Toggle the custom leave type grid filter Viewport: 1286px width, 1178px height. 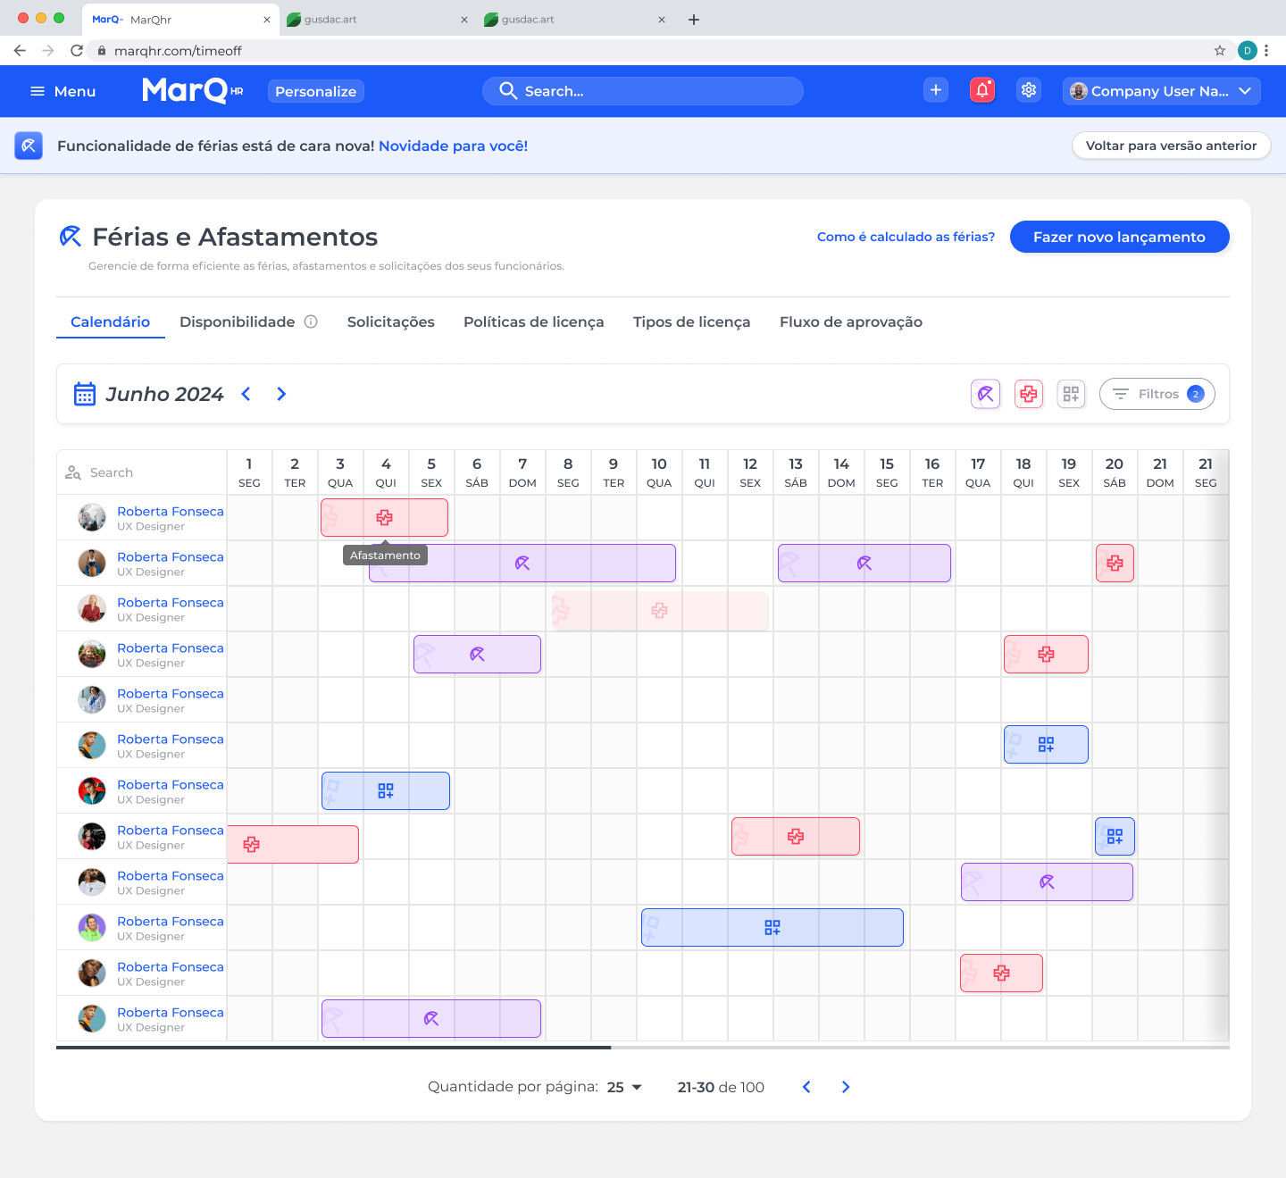coord(1071,394)
